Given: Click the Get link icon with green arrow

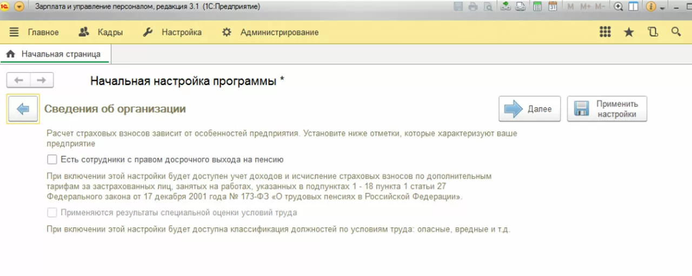Looking at the screenshot, I should (x=506, y=7).
